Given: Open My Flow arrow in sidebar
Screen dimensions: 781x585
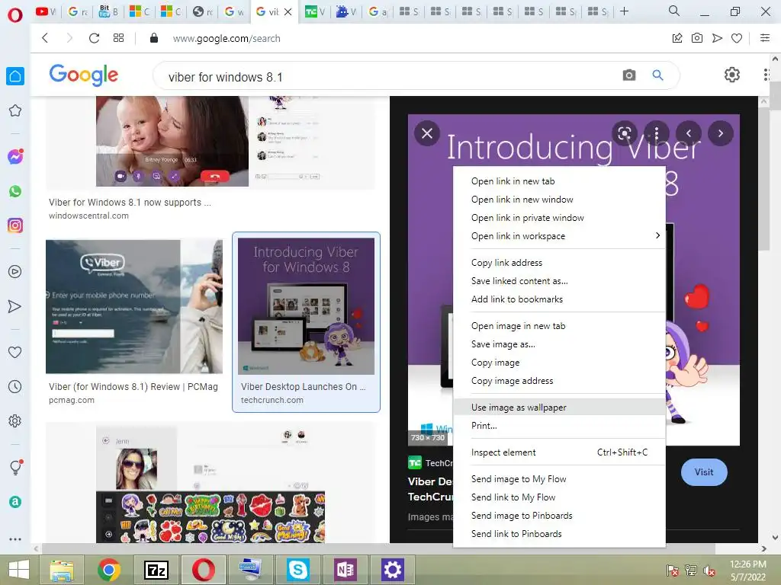Looking at the screenshot, I should pyautogui.click(x=15, y=306).
